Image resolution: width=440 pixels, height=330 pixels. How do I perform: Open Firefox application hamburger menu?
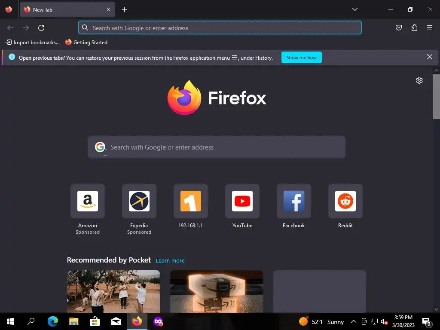[430, 27]
